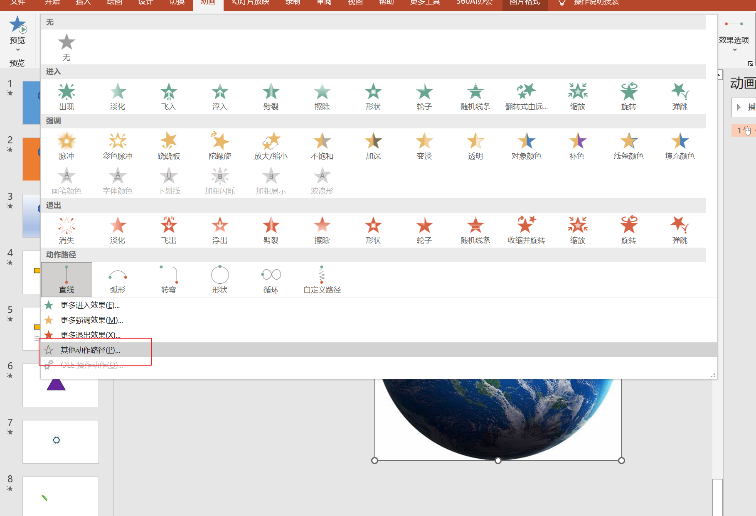Expand the 预览 dropdown arrow
756x516 pixels.
coord(18,50)
